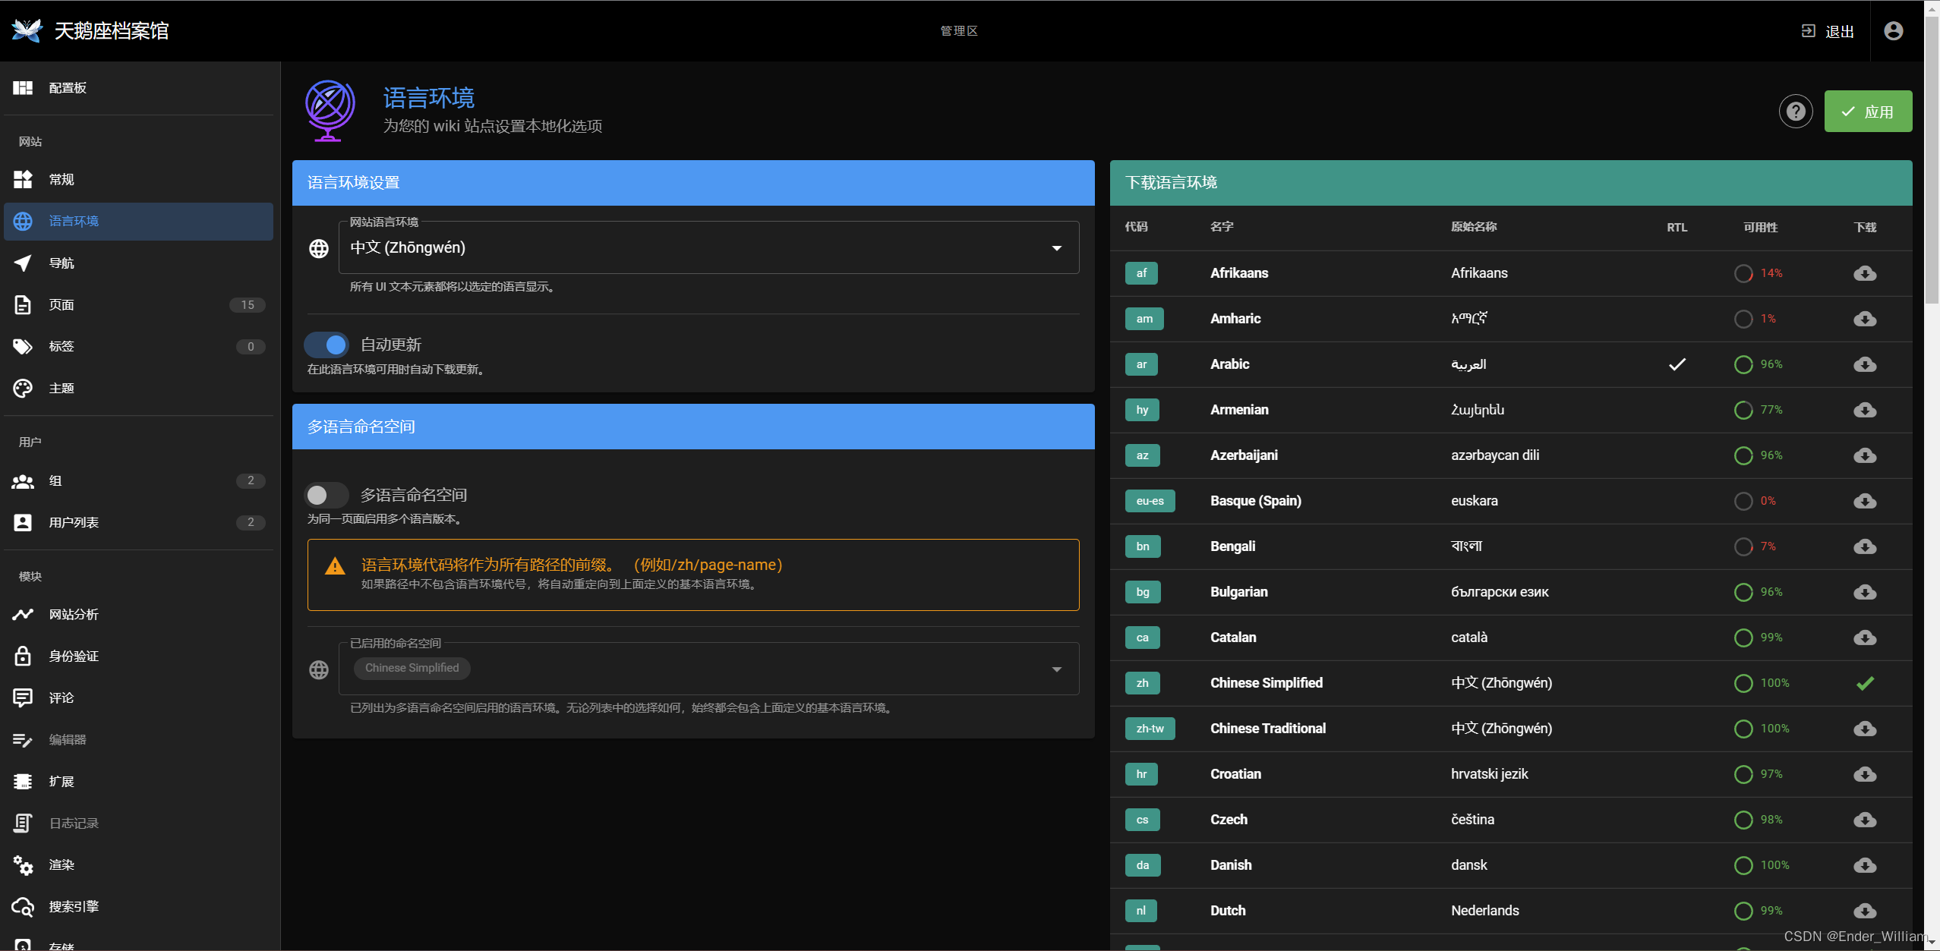The image size is (1940, 951).
Task: Click the 'eu-es' language code badge
Action: coord(1150,501)
